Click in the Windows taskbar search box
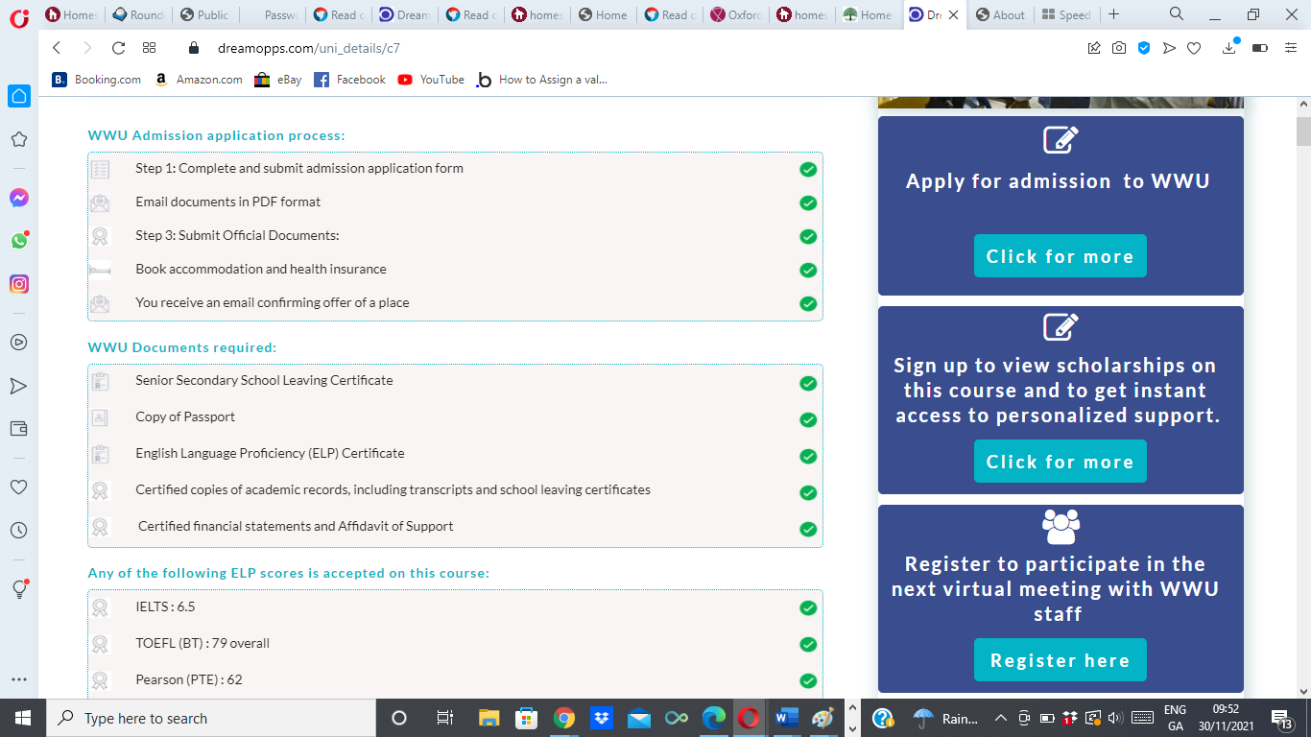Image resolution: width=1311 pixels, height=737 pixels. [x=211, y=718]
